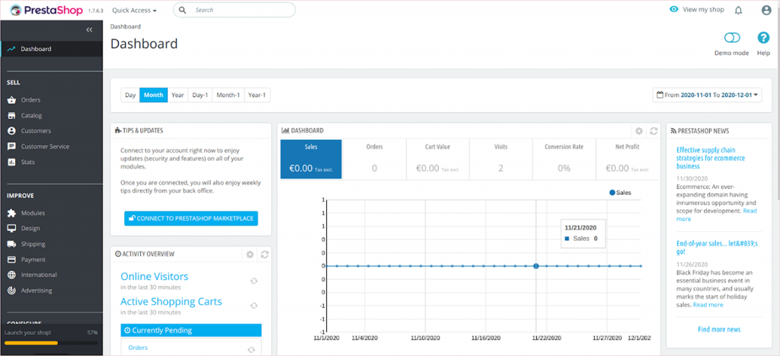Image resolution: width=780 pixels, height=356 pixels.
Task: Open Effective supply chain strategies article
Action: click(711, 158)
